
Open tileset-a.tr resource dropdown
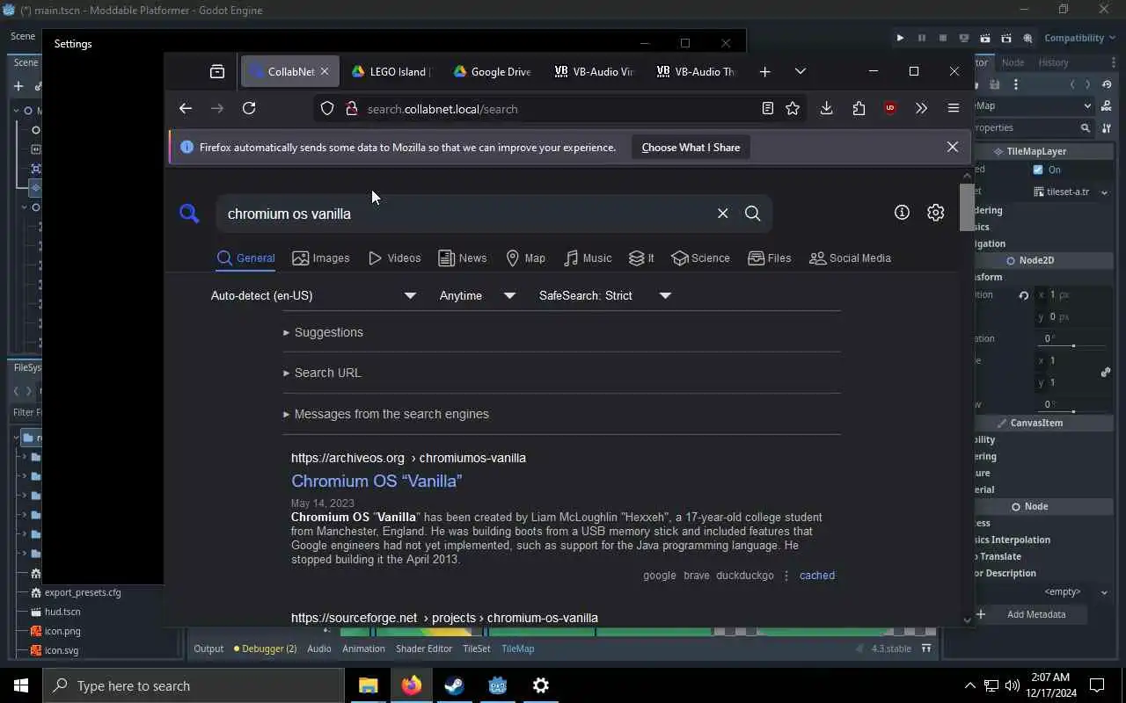click(1071, 192)
